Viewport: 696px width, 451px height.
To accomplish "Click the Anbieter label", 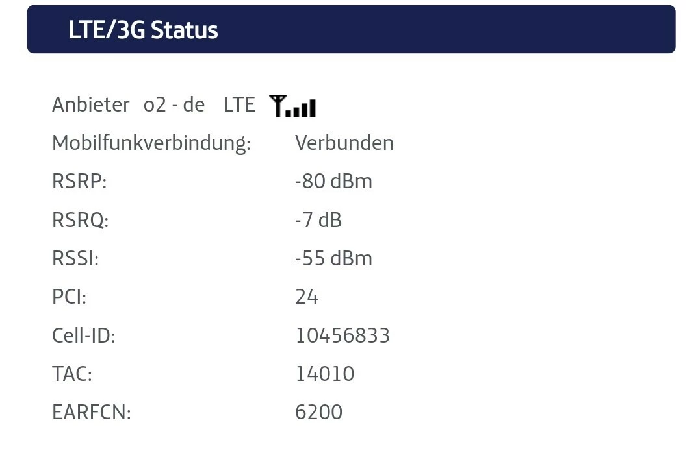I will click(90, 105).
